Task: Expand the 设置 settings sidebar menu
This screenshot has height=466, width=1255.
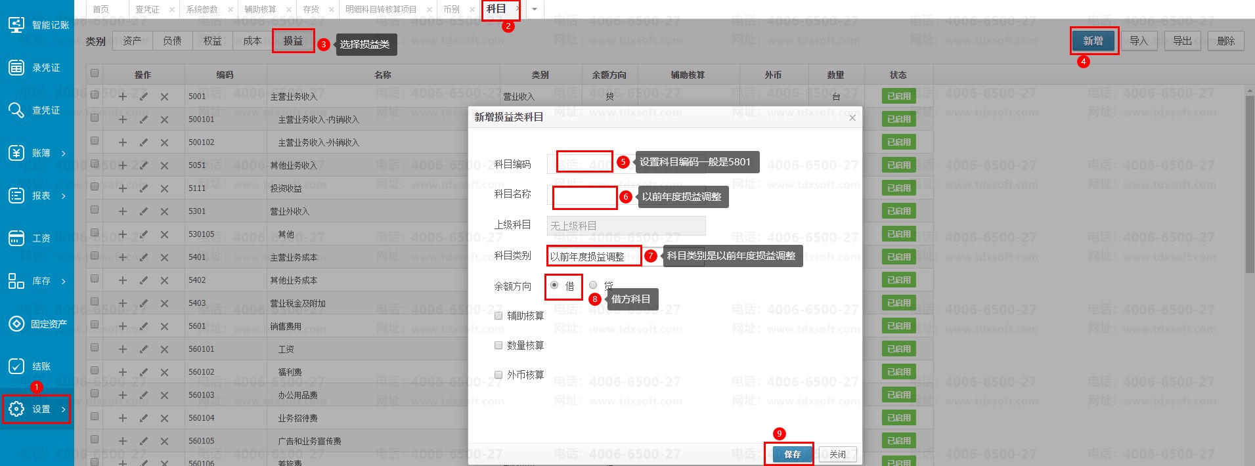Action: (x=36, y=409)
